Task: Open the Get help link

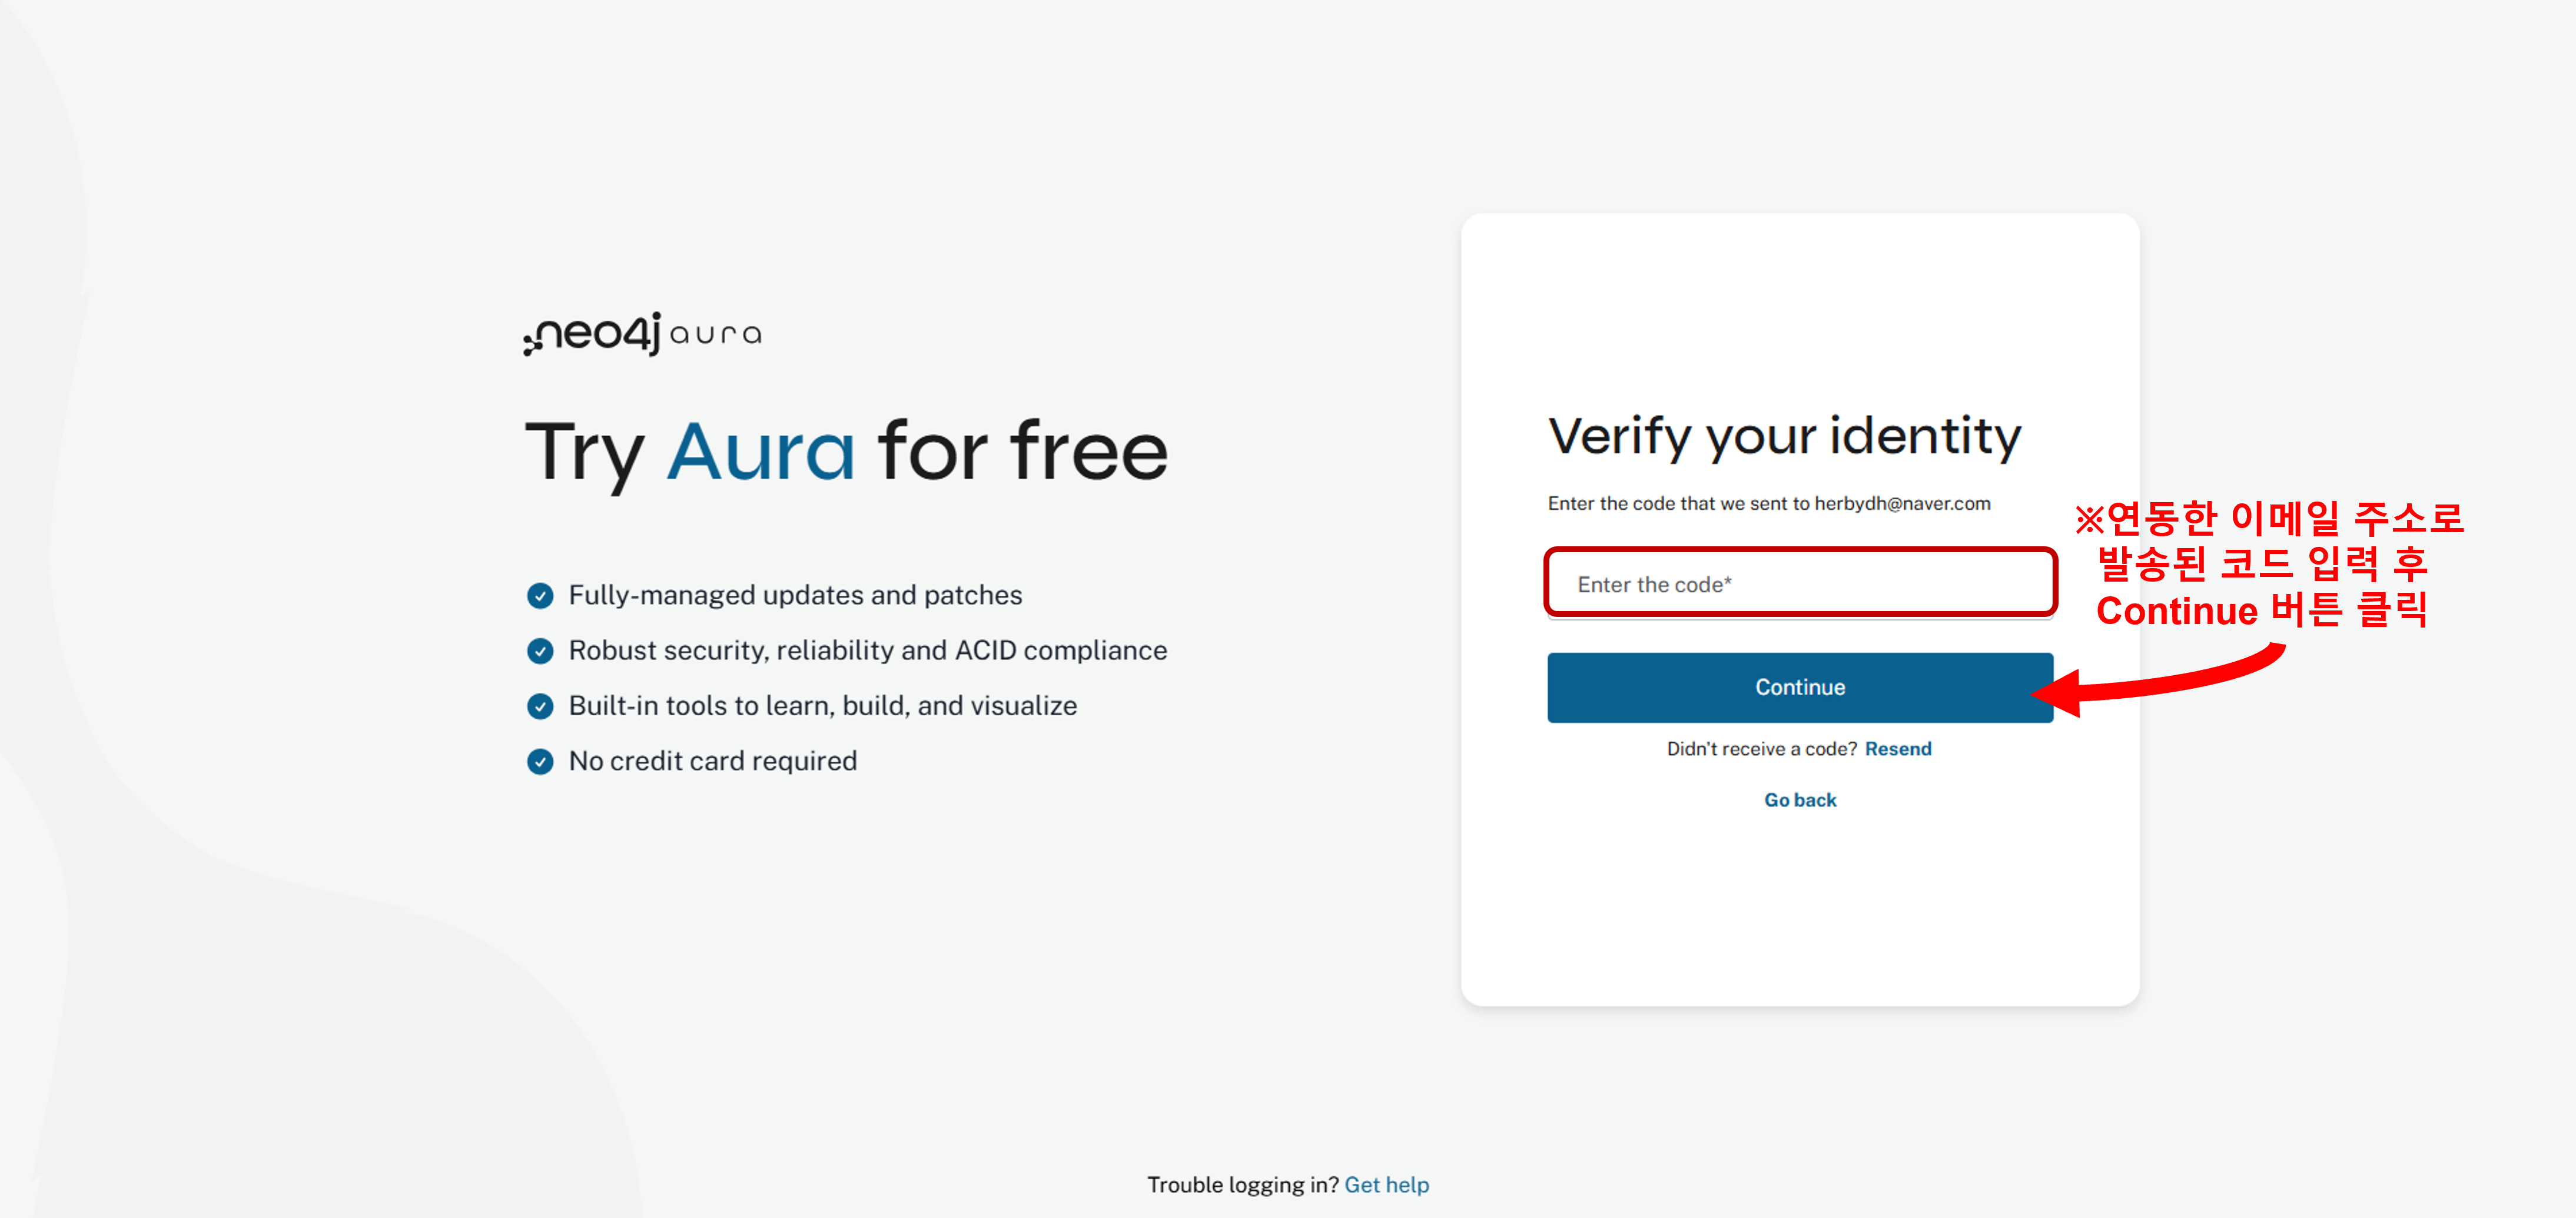Action: (x=1386, y=1185)
